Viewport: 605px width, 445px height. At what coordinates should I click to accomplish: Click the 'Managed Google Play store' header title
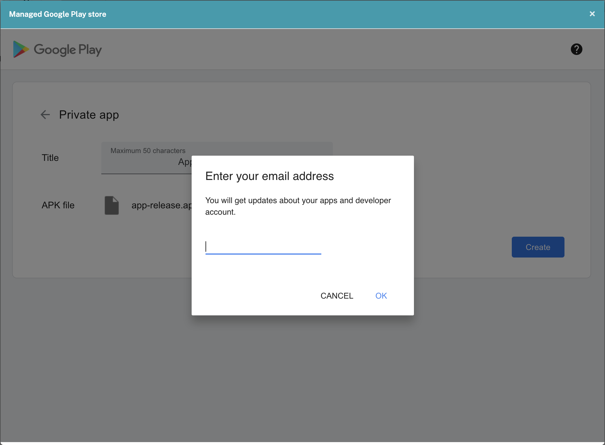point(58,14)
